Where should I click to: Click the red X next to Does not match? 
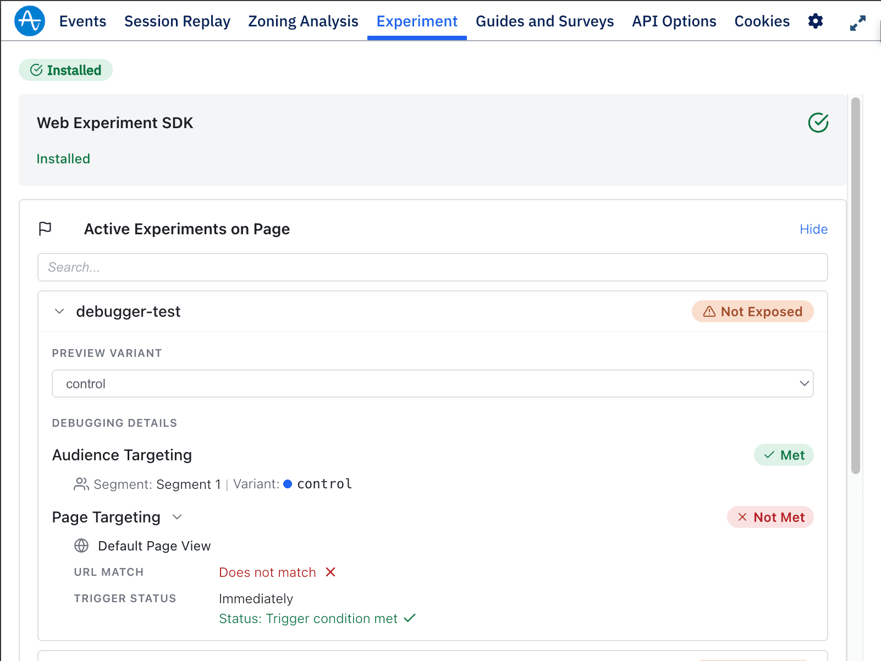[x=331, y=572]
